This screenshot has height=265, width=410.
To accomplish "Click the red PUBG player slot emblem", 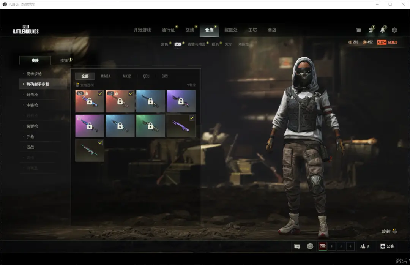I will tap(323, 246).
